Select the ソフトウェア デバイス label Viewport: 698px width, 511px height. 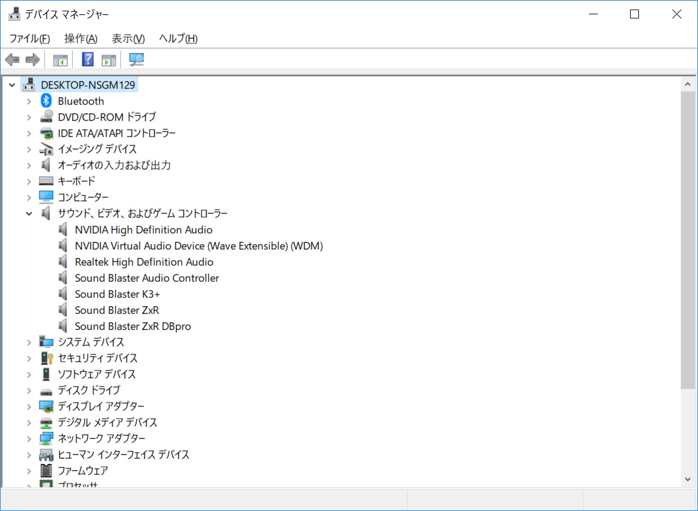(x=97, y=373)
